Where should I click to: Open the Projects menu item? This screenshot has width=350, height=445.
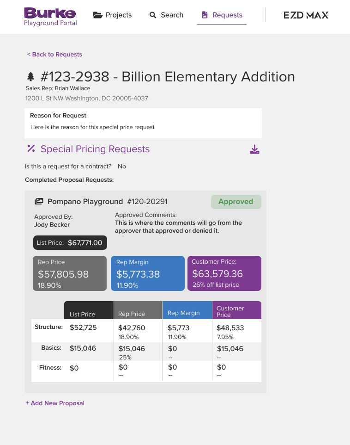pos(113,15)
